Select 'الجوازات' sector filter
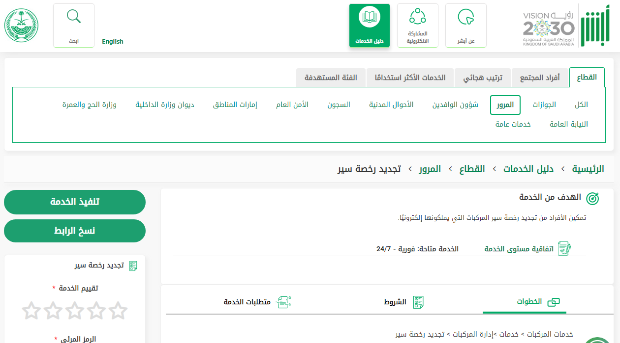Viewport: 620px width, 343px height. pyautogui.click(x=544, y=105)
